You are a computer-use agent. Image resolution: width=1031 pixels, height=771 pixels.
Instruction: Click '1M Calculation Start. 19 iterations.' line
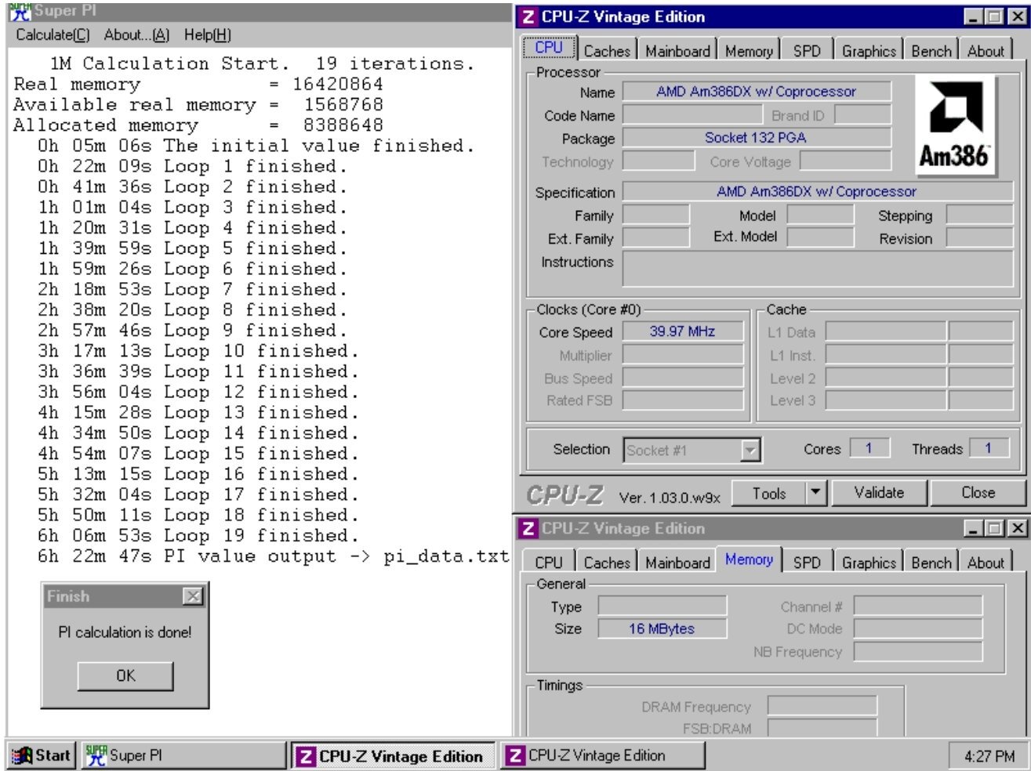click(x=262, y=63)
